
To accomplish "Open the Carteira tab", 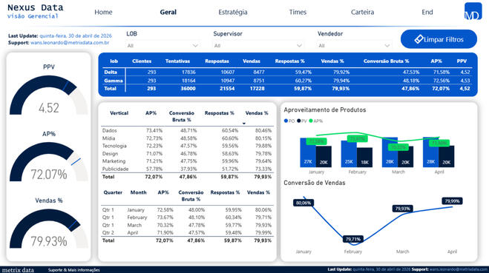I will pos(362,12).
